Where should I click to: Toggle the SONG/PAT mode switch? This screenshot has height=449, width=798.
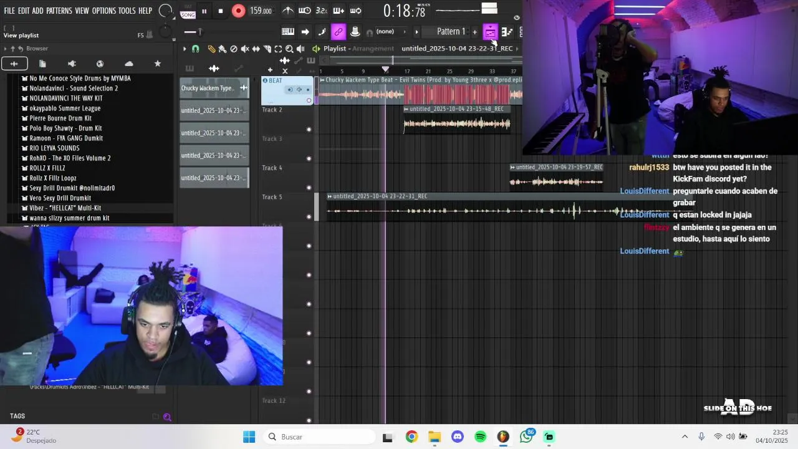pyautogui.click(x=188, y=11)
